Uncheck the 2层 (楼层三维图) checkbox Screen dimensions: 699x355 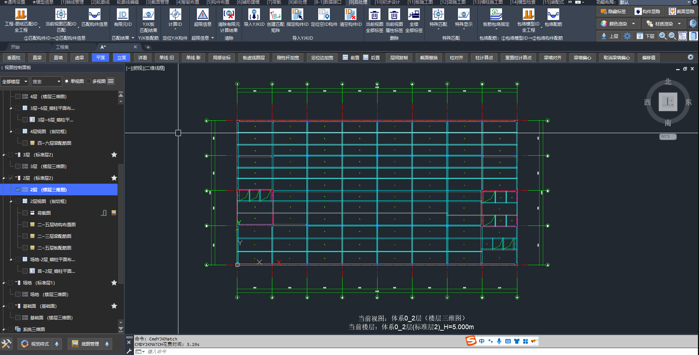pyautogui.click(x=18, y=190)
